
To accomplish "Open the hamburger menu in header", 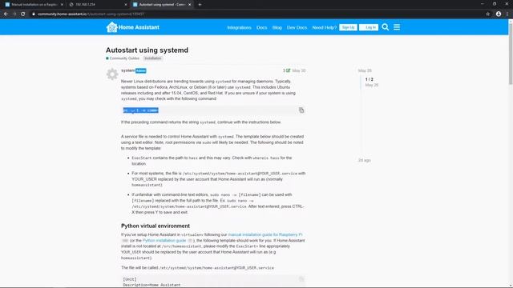I will [397, 27].
